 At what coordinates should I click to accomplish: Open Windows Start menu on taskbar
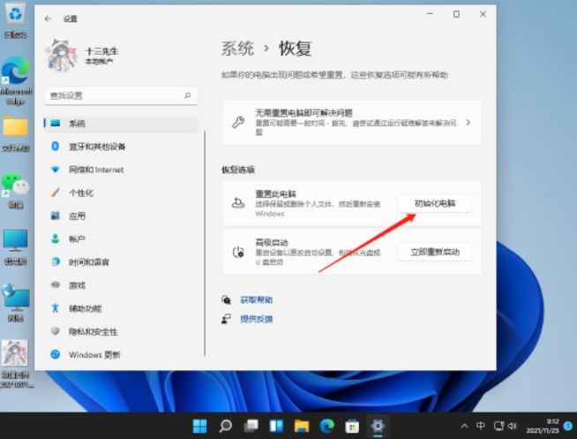pos(200,426)
